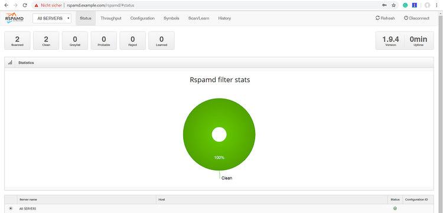
Task: Open the browser profile avatar menu
Action: (x=428, y=5)
